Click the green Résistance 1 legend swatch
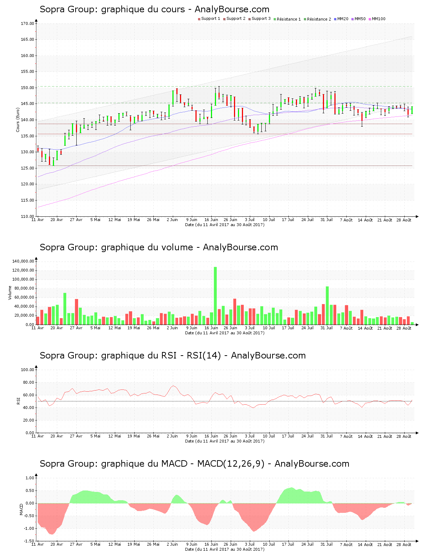432x559 pixels. (x=275, y=19)
